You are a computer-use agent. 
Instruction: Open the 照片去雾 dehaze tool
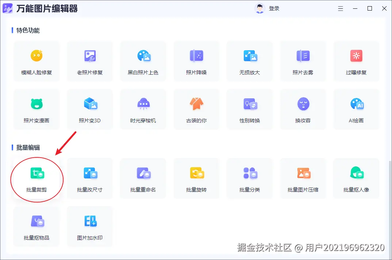click(x=303, y=62)
